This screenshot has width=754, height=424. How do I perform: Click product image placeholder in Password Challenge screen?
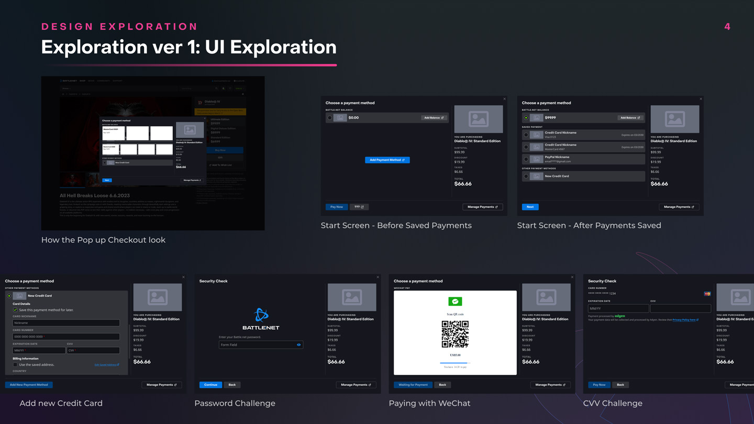point(352,297)
